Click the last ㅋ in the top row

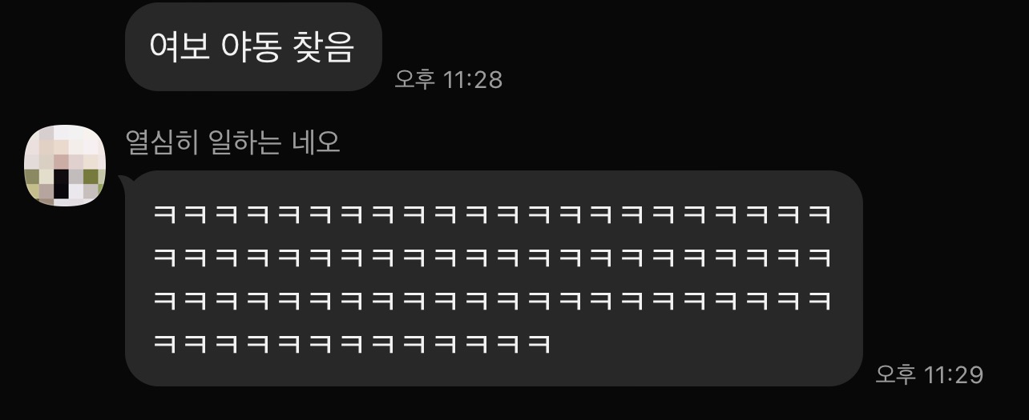[820, 215]
